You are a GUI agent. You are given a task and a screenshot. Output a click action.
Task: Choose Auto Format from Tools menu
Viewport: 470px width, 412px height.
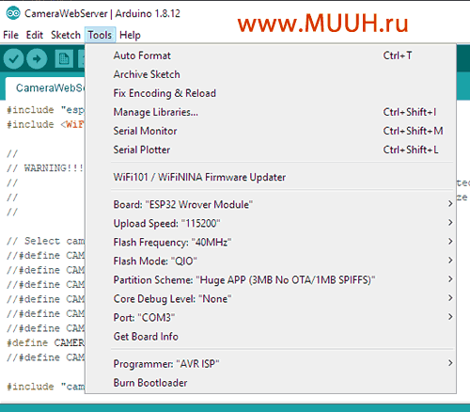tap(271, 55)
